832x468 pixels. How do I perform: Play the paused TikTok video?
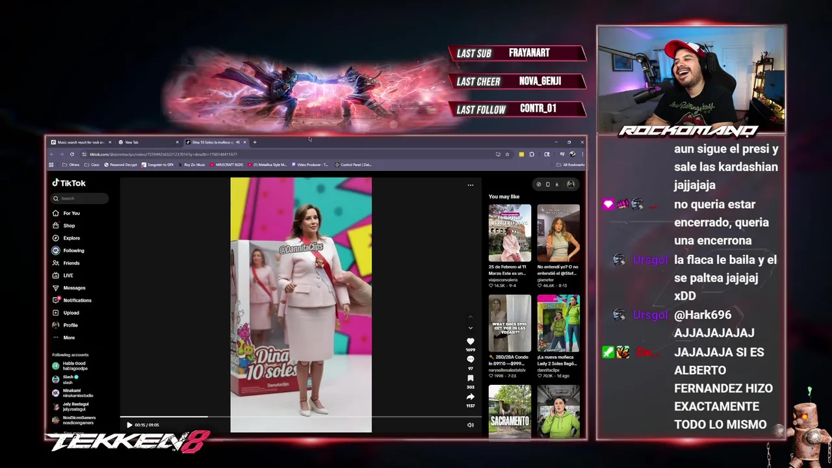(129, 425)
